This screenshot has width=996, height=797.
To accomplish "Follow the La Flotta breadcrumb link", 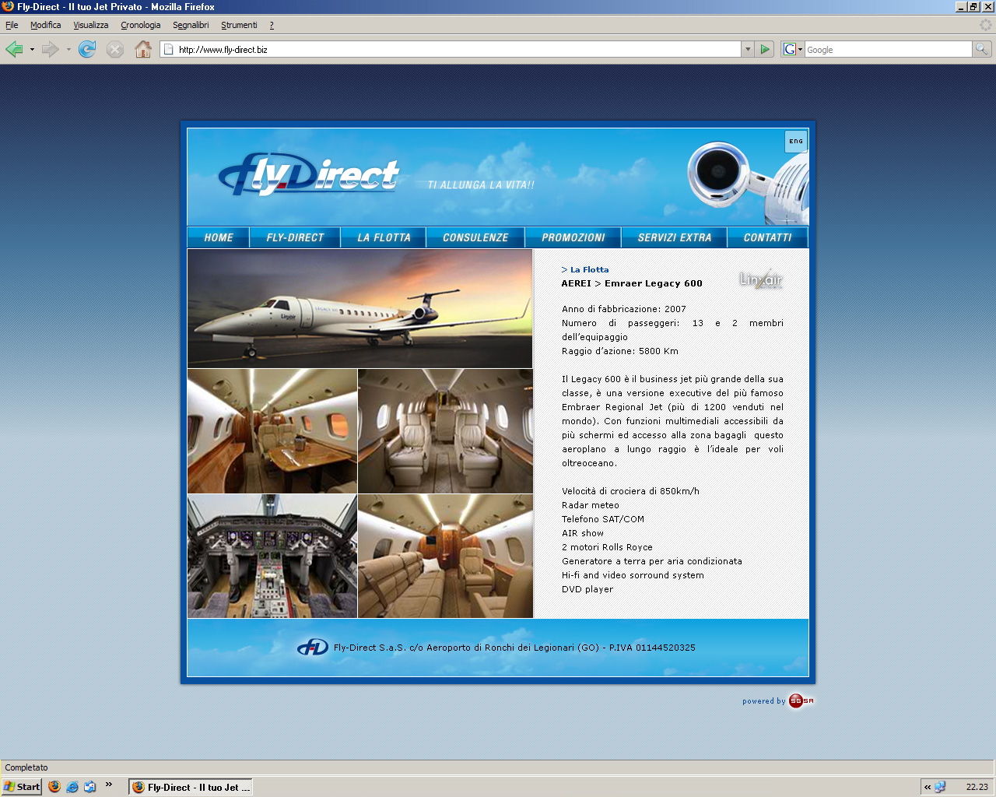I will pyautogui.click(x=589, y=270).
